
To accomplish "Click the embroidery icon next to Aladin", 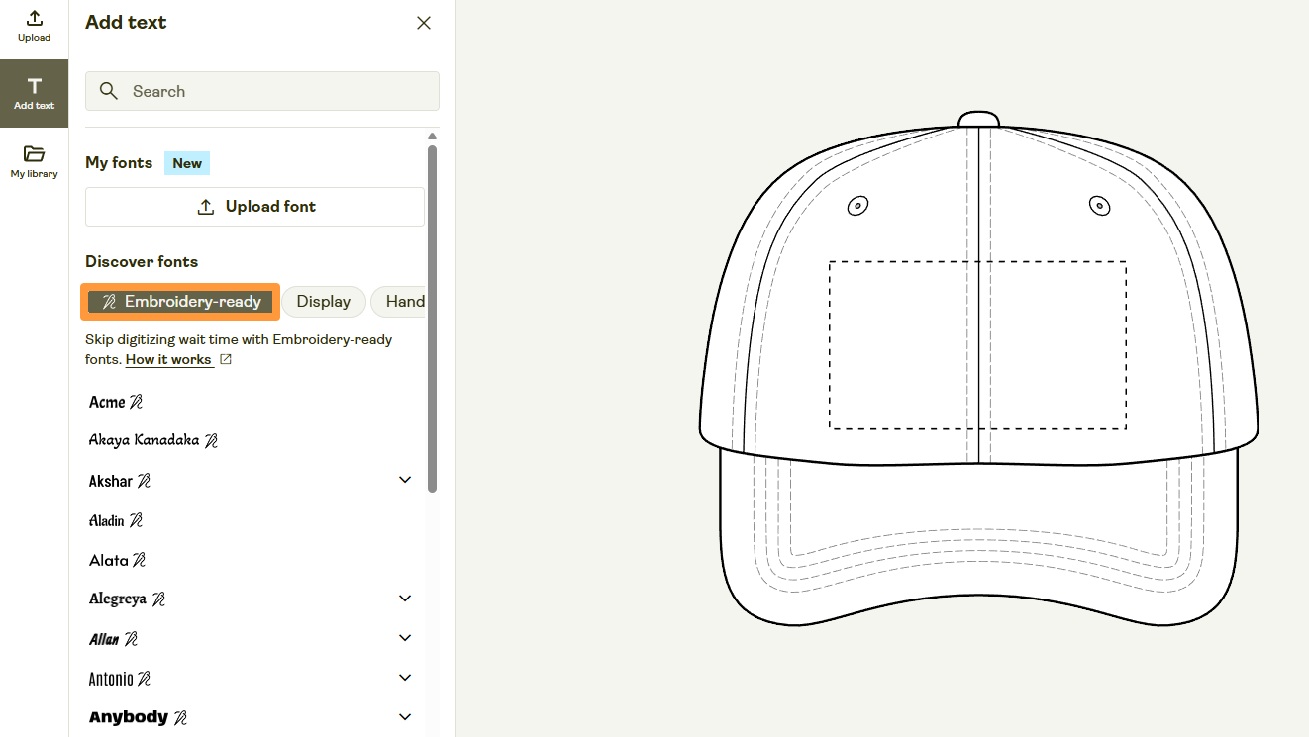I will point(137,518).
